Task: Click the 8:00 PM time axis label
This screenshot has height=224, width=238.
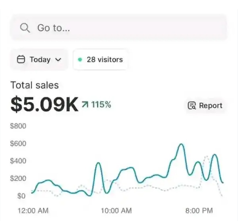Action: tap(198, 210)
